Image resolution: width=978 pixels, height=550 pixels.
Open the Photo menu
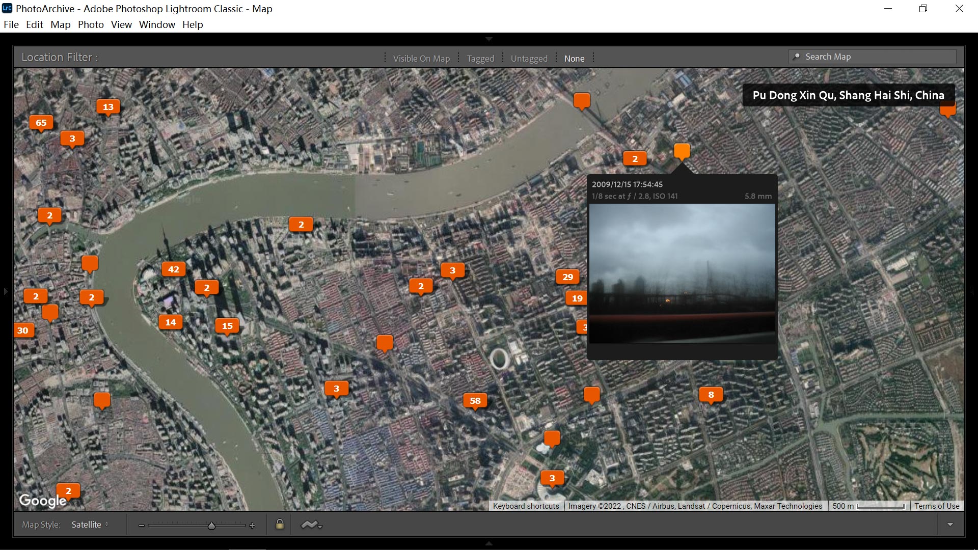pos(91,24)
